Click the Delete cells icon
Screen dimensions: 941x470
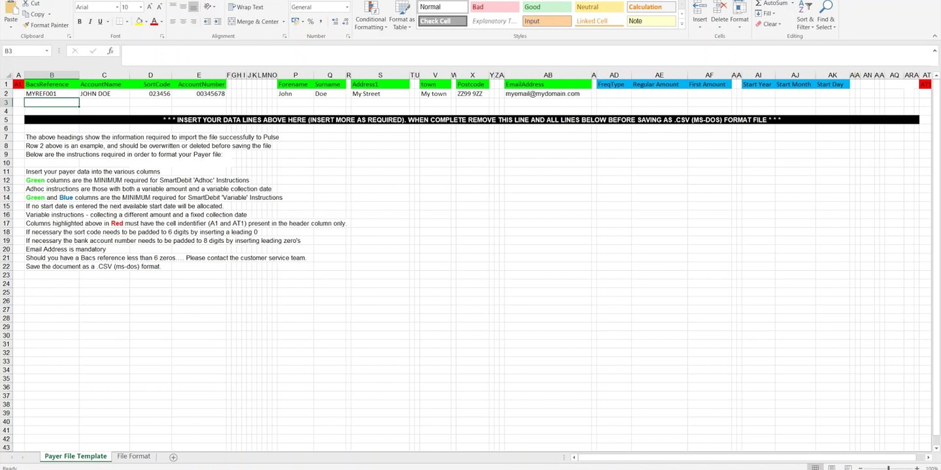tap(719, 8)
